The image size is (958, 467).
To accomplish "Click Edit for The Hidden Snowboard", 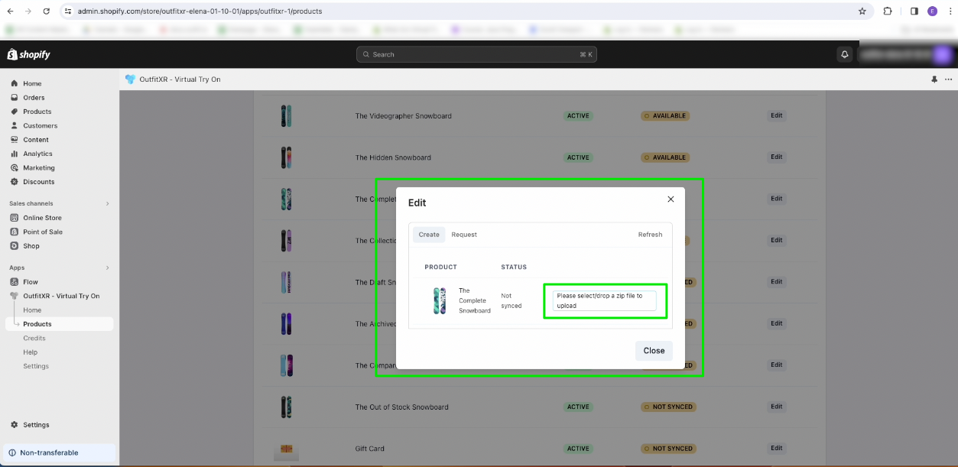I will (x=776, y=157).
